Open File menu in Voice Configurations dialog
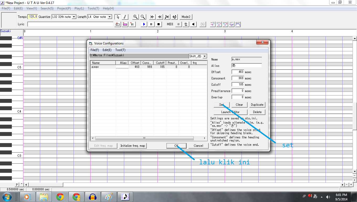This screenshot has width=357, height=202. (x=95, y=50)
